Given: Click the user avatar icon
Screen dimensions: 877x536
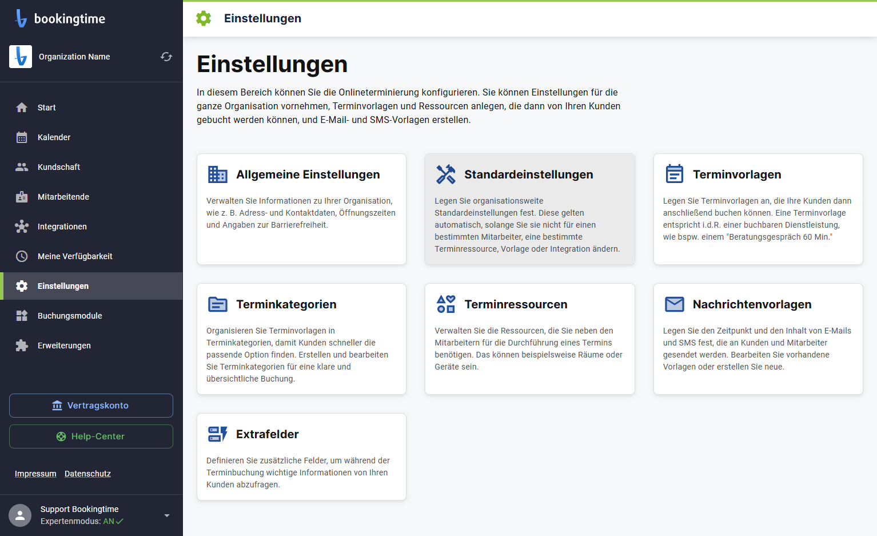Looking at the screenshot, I should (20, 515).
